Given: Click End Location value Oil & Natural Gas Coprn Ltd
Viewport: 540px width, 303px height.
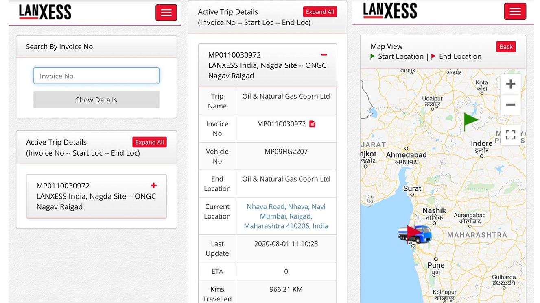Looking at the screenshot, I should pos(286,179).
